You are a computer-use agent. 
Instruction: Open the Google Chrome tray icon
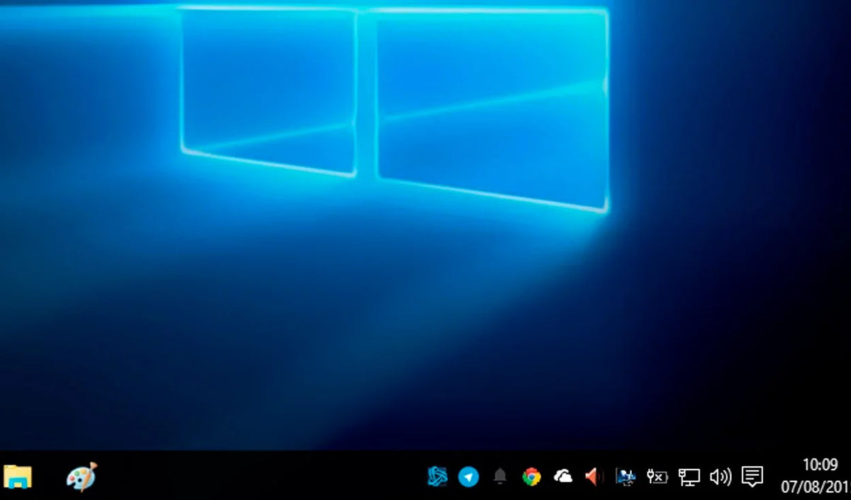point(531,477)
